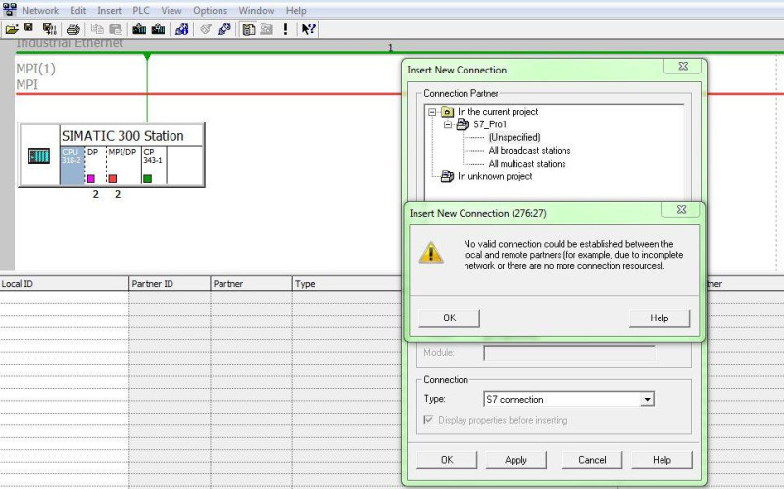This screenshot has width=784, height=489.
Task: Toggle the Catalog toolbar icon
Action: tap(248, 29)
